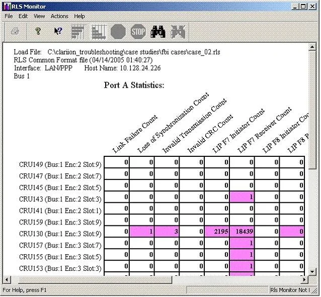Open the View menu

coord(39,16)
